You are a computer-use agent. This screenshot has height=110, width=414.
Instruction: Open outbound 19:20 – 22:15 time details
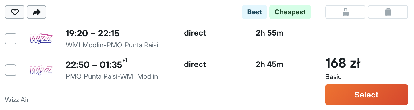tap(92, 34)
